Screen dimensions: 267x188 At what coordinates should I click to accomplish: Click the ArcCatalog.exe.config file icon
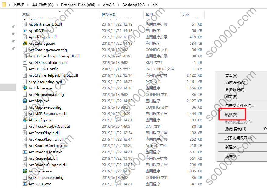[25, 50]
